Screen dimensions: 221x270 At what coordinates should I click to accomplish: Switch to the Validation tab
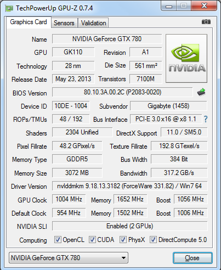coord(93,23)
